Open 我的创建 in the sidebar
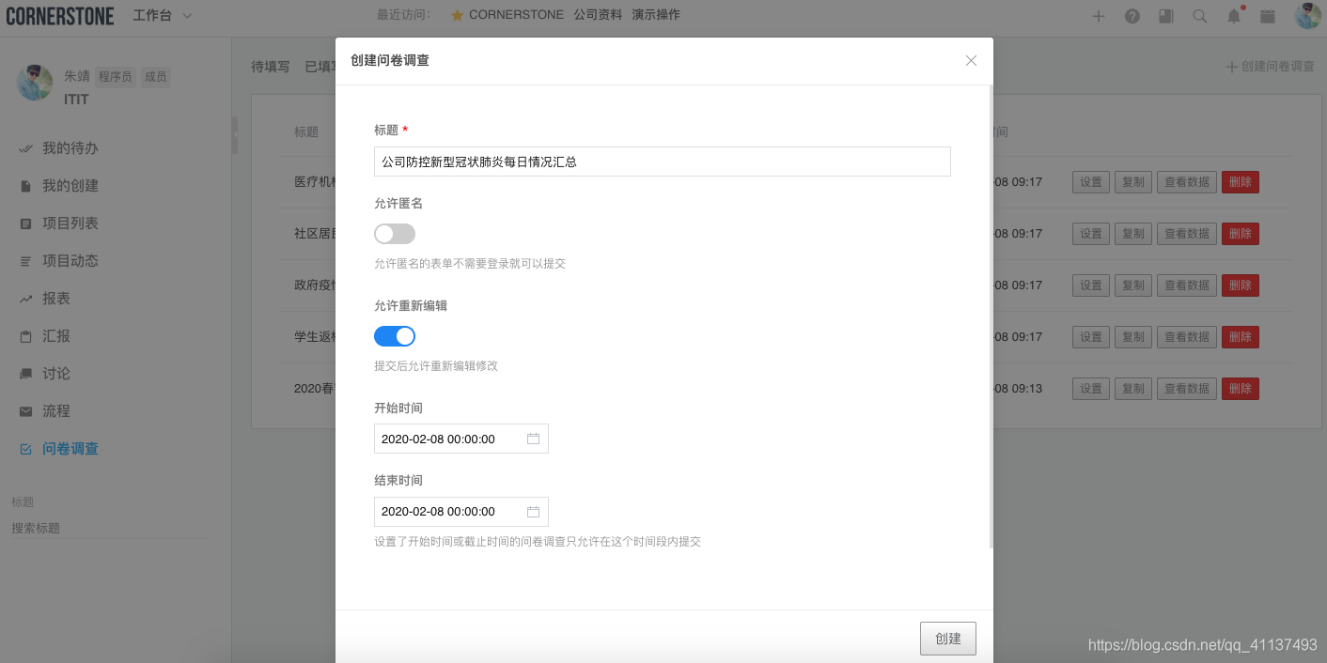Viewport: 1327px width, 663px height. [70, 186]
